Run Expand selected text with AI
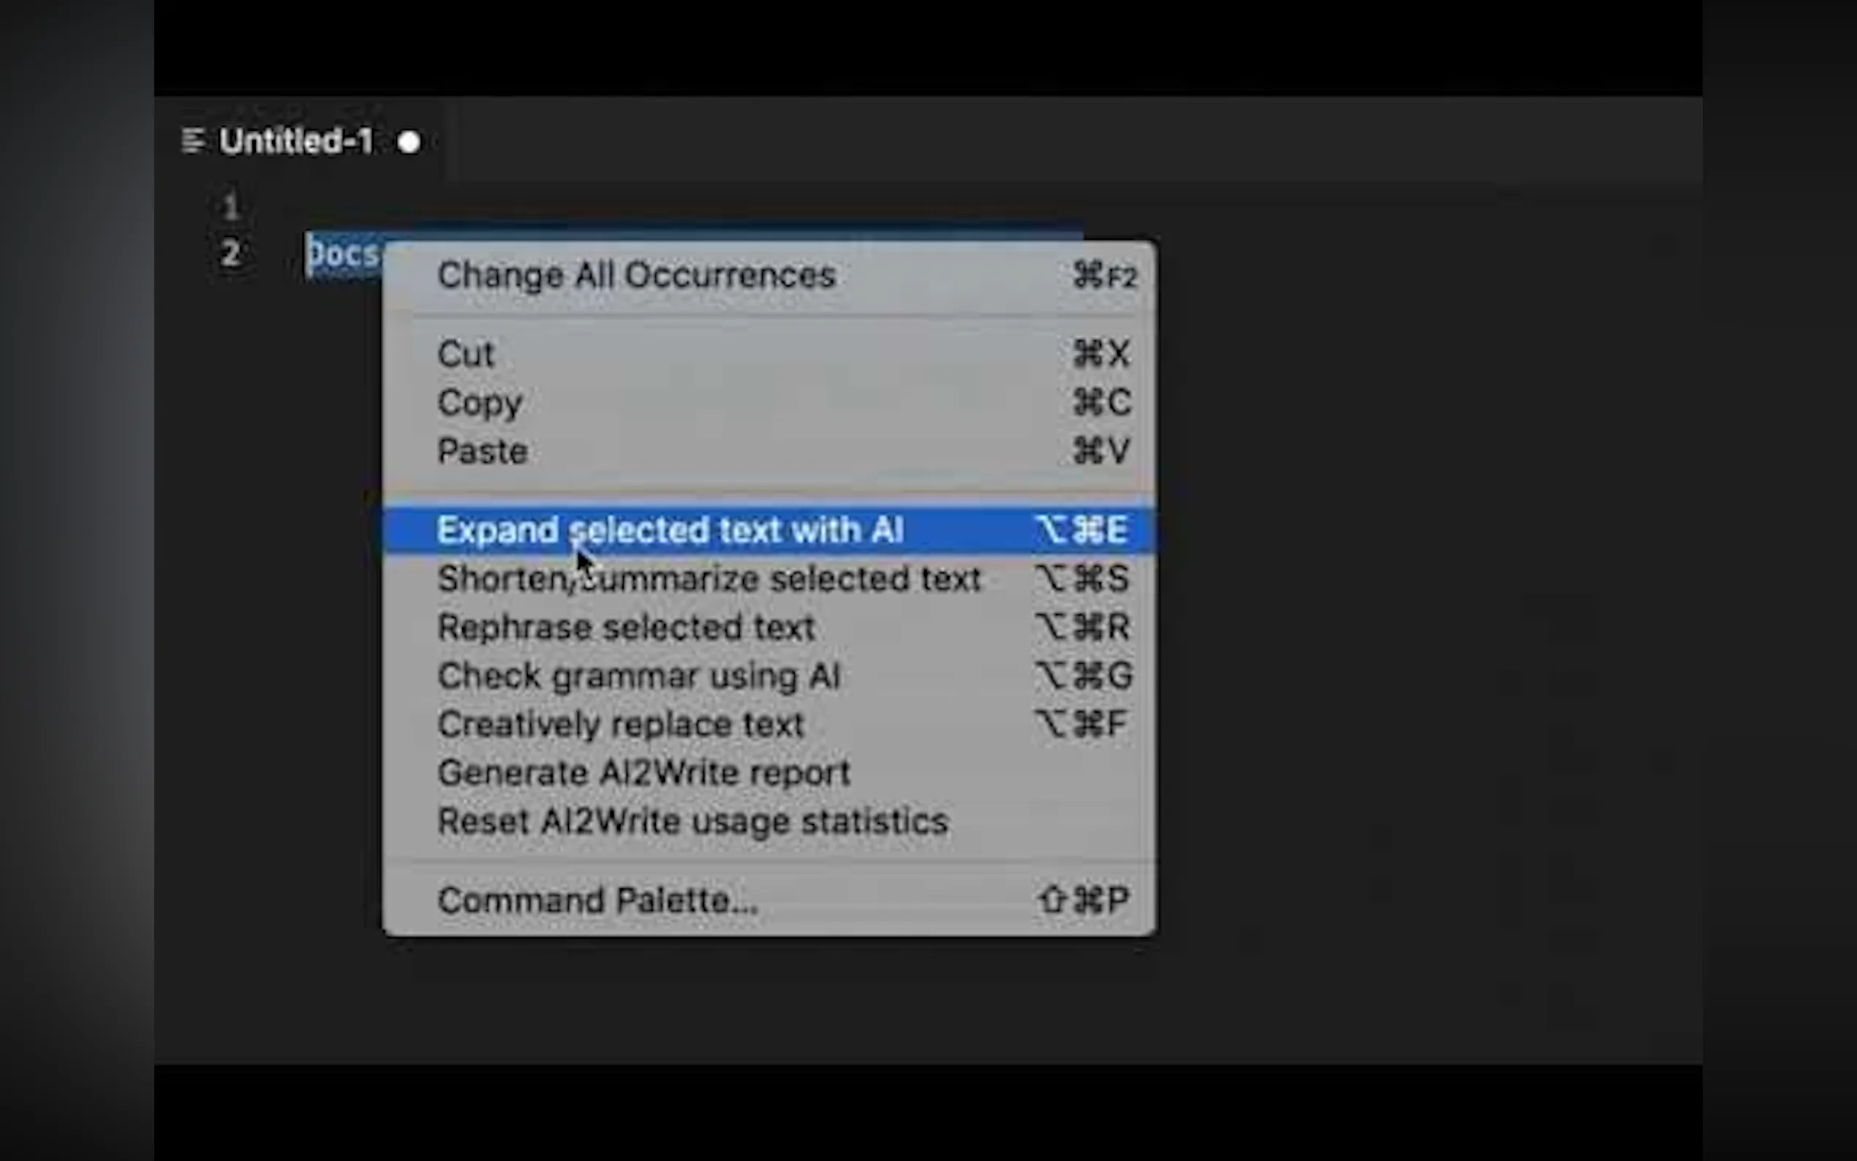 [x=670, y=530]
